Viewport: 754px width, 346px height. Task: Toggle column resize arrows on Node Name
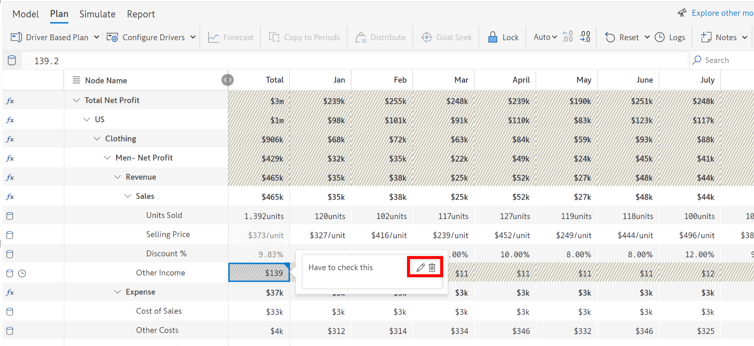[227, 80]
